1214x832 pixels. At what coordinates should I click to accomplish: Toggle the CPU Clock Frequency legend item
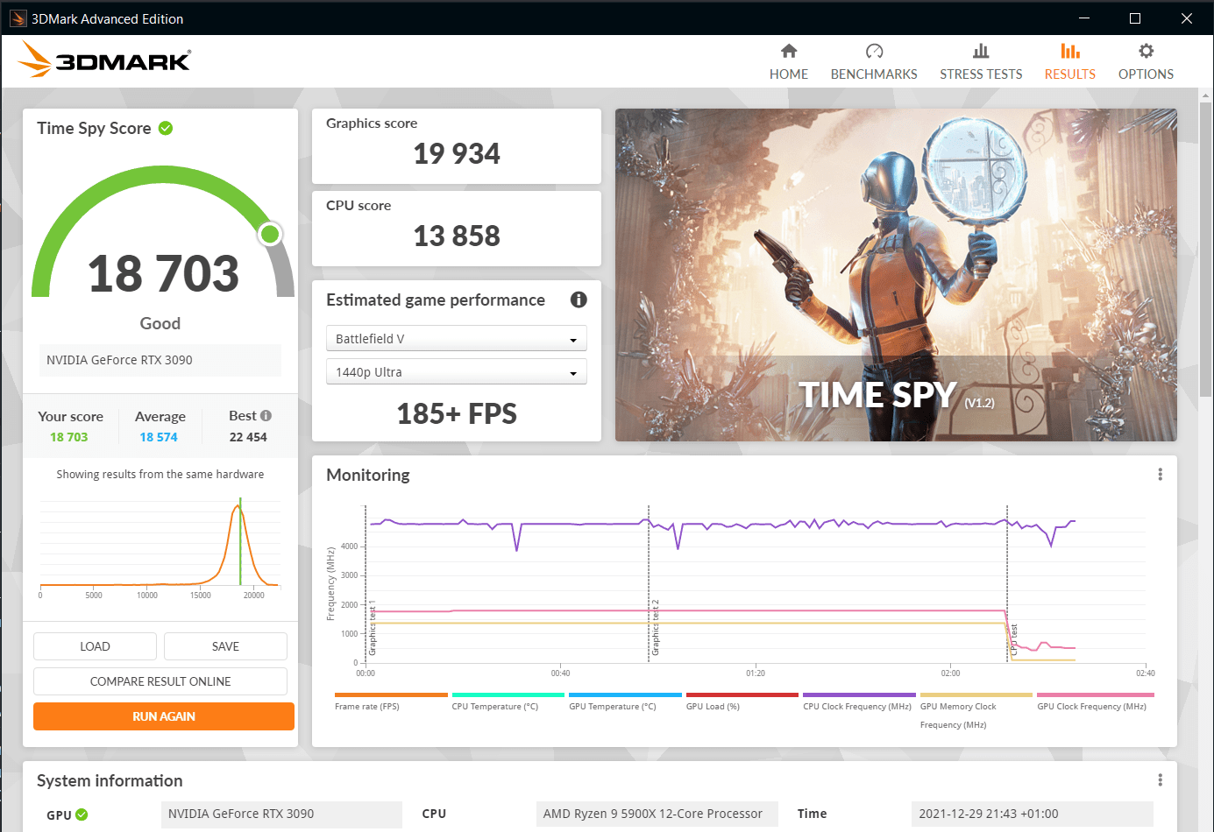click(859, 702)
